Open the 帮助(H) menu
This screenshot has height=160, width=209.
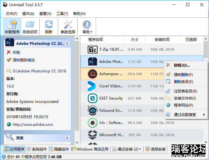tap(79, 14)
